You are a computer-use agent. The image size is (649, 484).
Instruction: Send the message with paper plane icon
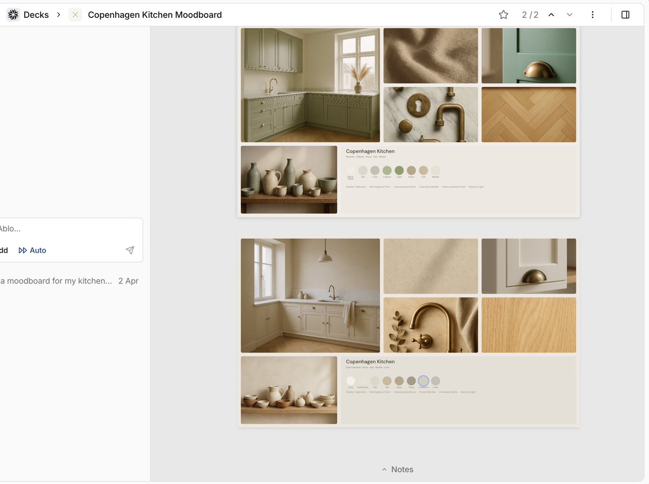click(x=130, y=250)
